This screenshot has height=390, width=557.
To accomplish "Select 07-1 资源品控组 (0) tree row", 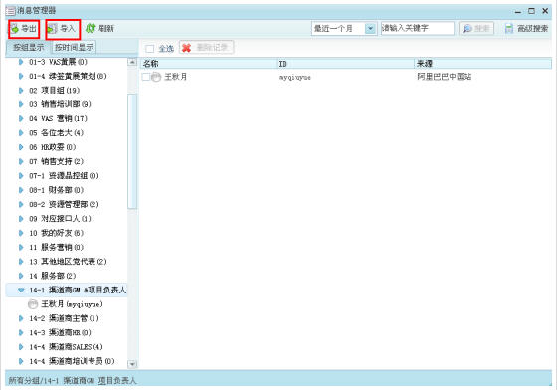I will point(64,176).
